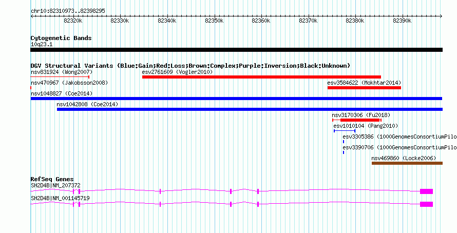Click the 82330k ruler tick label
Screen dimensions: 457x233
click(x=120, y=21)
